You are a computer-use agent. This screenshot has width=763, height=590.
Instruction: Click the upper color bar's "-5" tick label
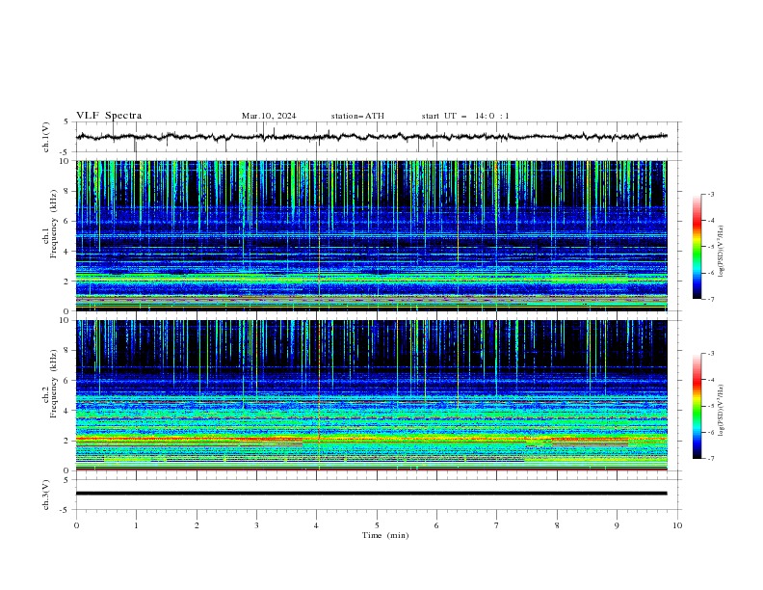(x=710, y=247)
